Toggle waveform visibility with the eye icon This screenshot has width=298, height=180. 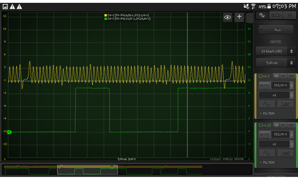point(227,17)
